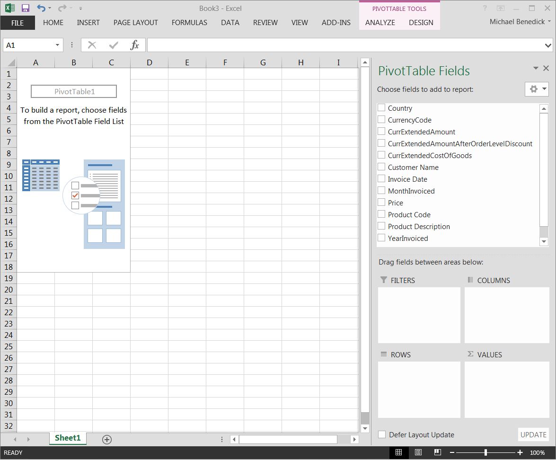Open the Name Box dropdown
The width and height of the screenshot is (556, 460).
tap(57, 45)
